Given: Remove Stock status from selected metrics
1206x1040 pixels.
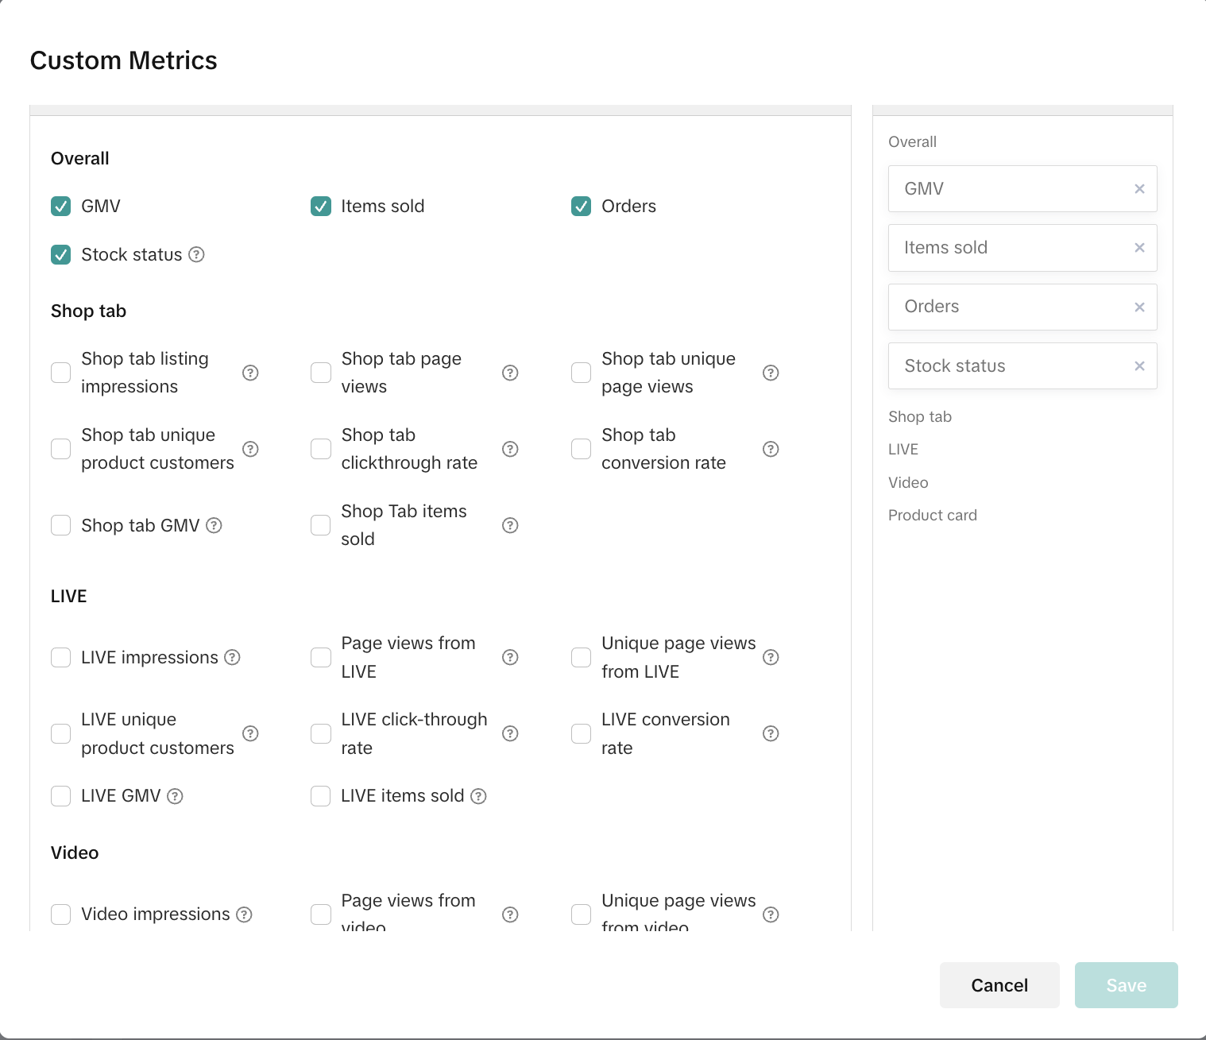Looking at the screenshot, I should (x=1139, y=366).
